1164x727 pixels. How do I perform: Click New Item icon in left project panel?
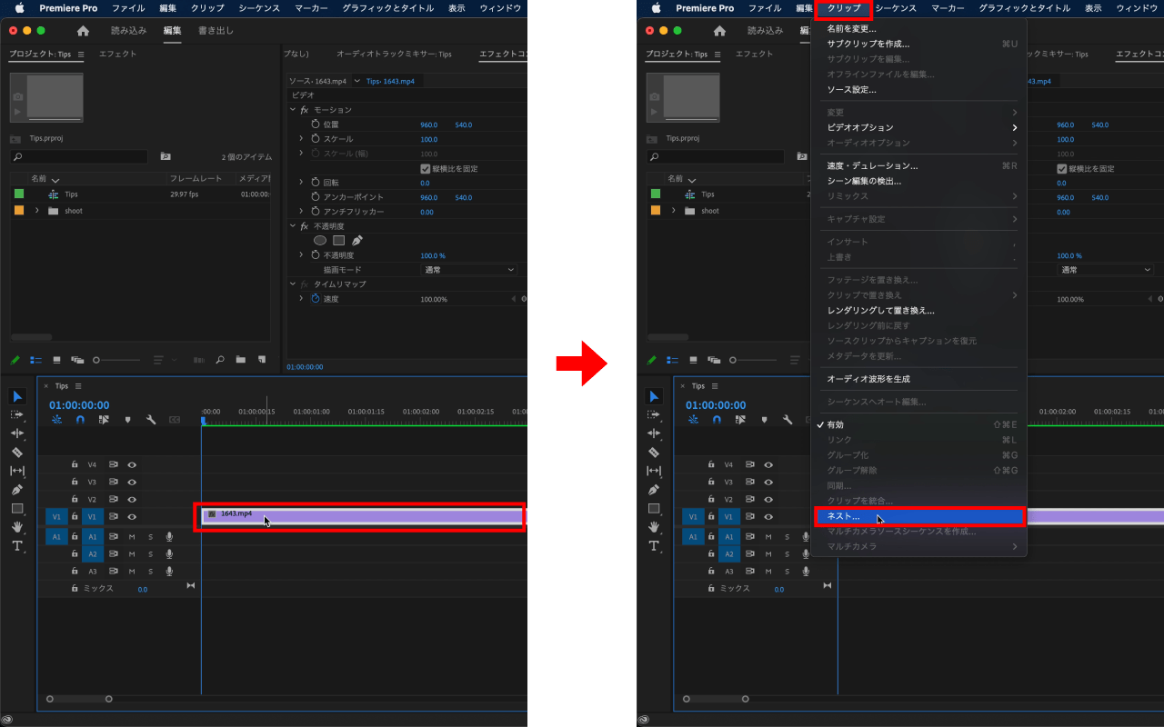(261, 360)
